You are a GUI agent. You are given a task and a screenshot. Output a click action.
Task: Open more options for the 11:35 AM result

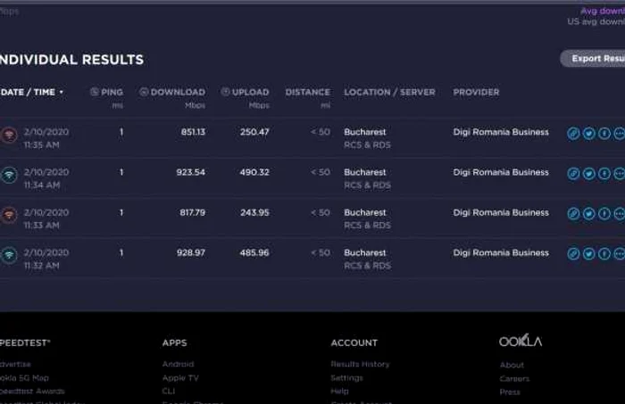(619, 134)
